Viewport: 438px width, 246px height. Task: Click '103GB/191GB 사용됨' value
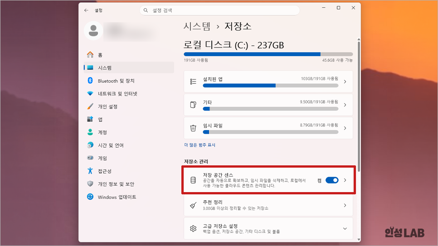(320, 78)
